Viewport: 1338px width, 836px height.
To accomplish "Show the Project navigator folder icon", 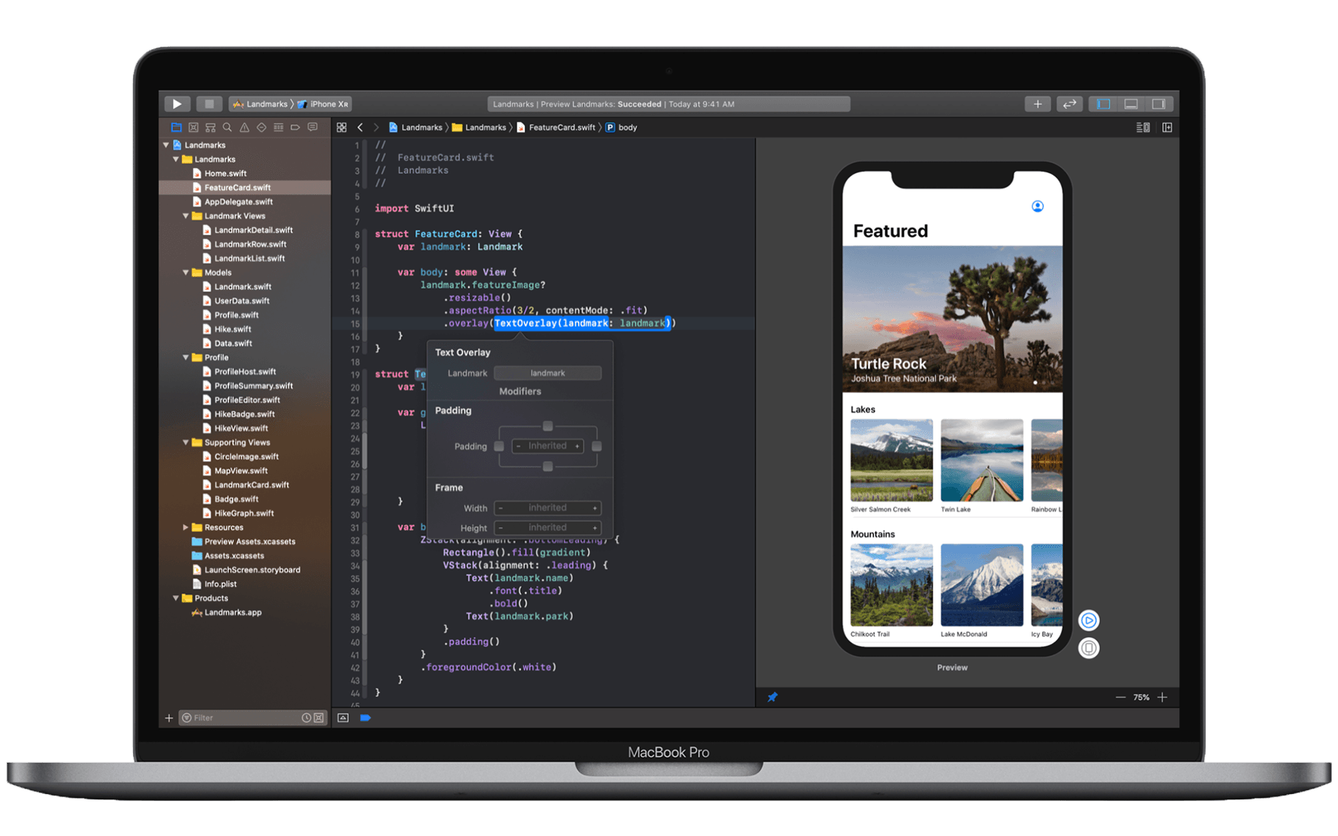I will coord(177,127).
